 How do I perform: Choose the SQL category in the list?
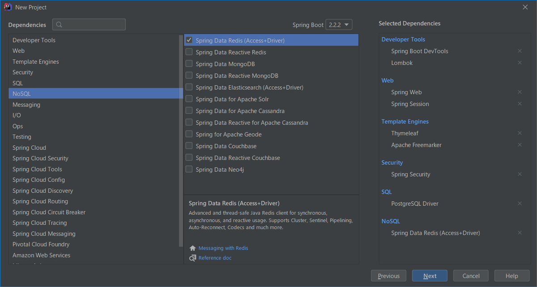pos(94,83)
